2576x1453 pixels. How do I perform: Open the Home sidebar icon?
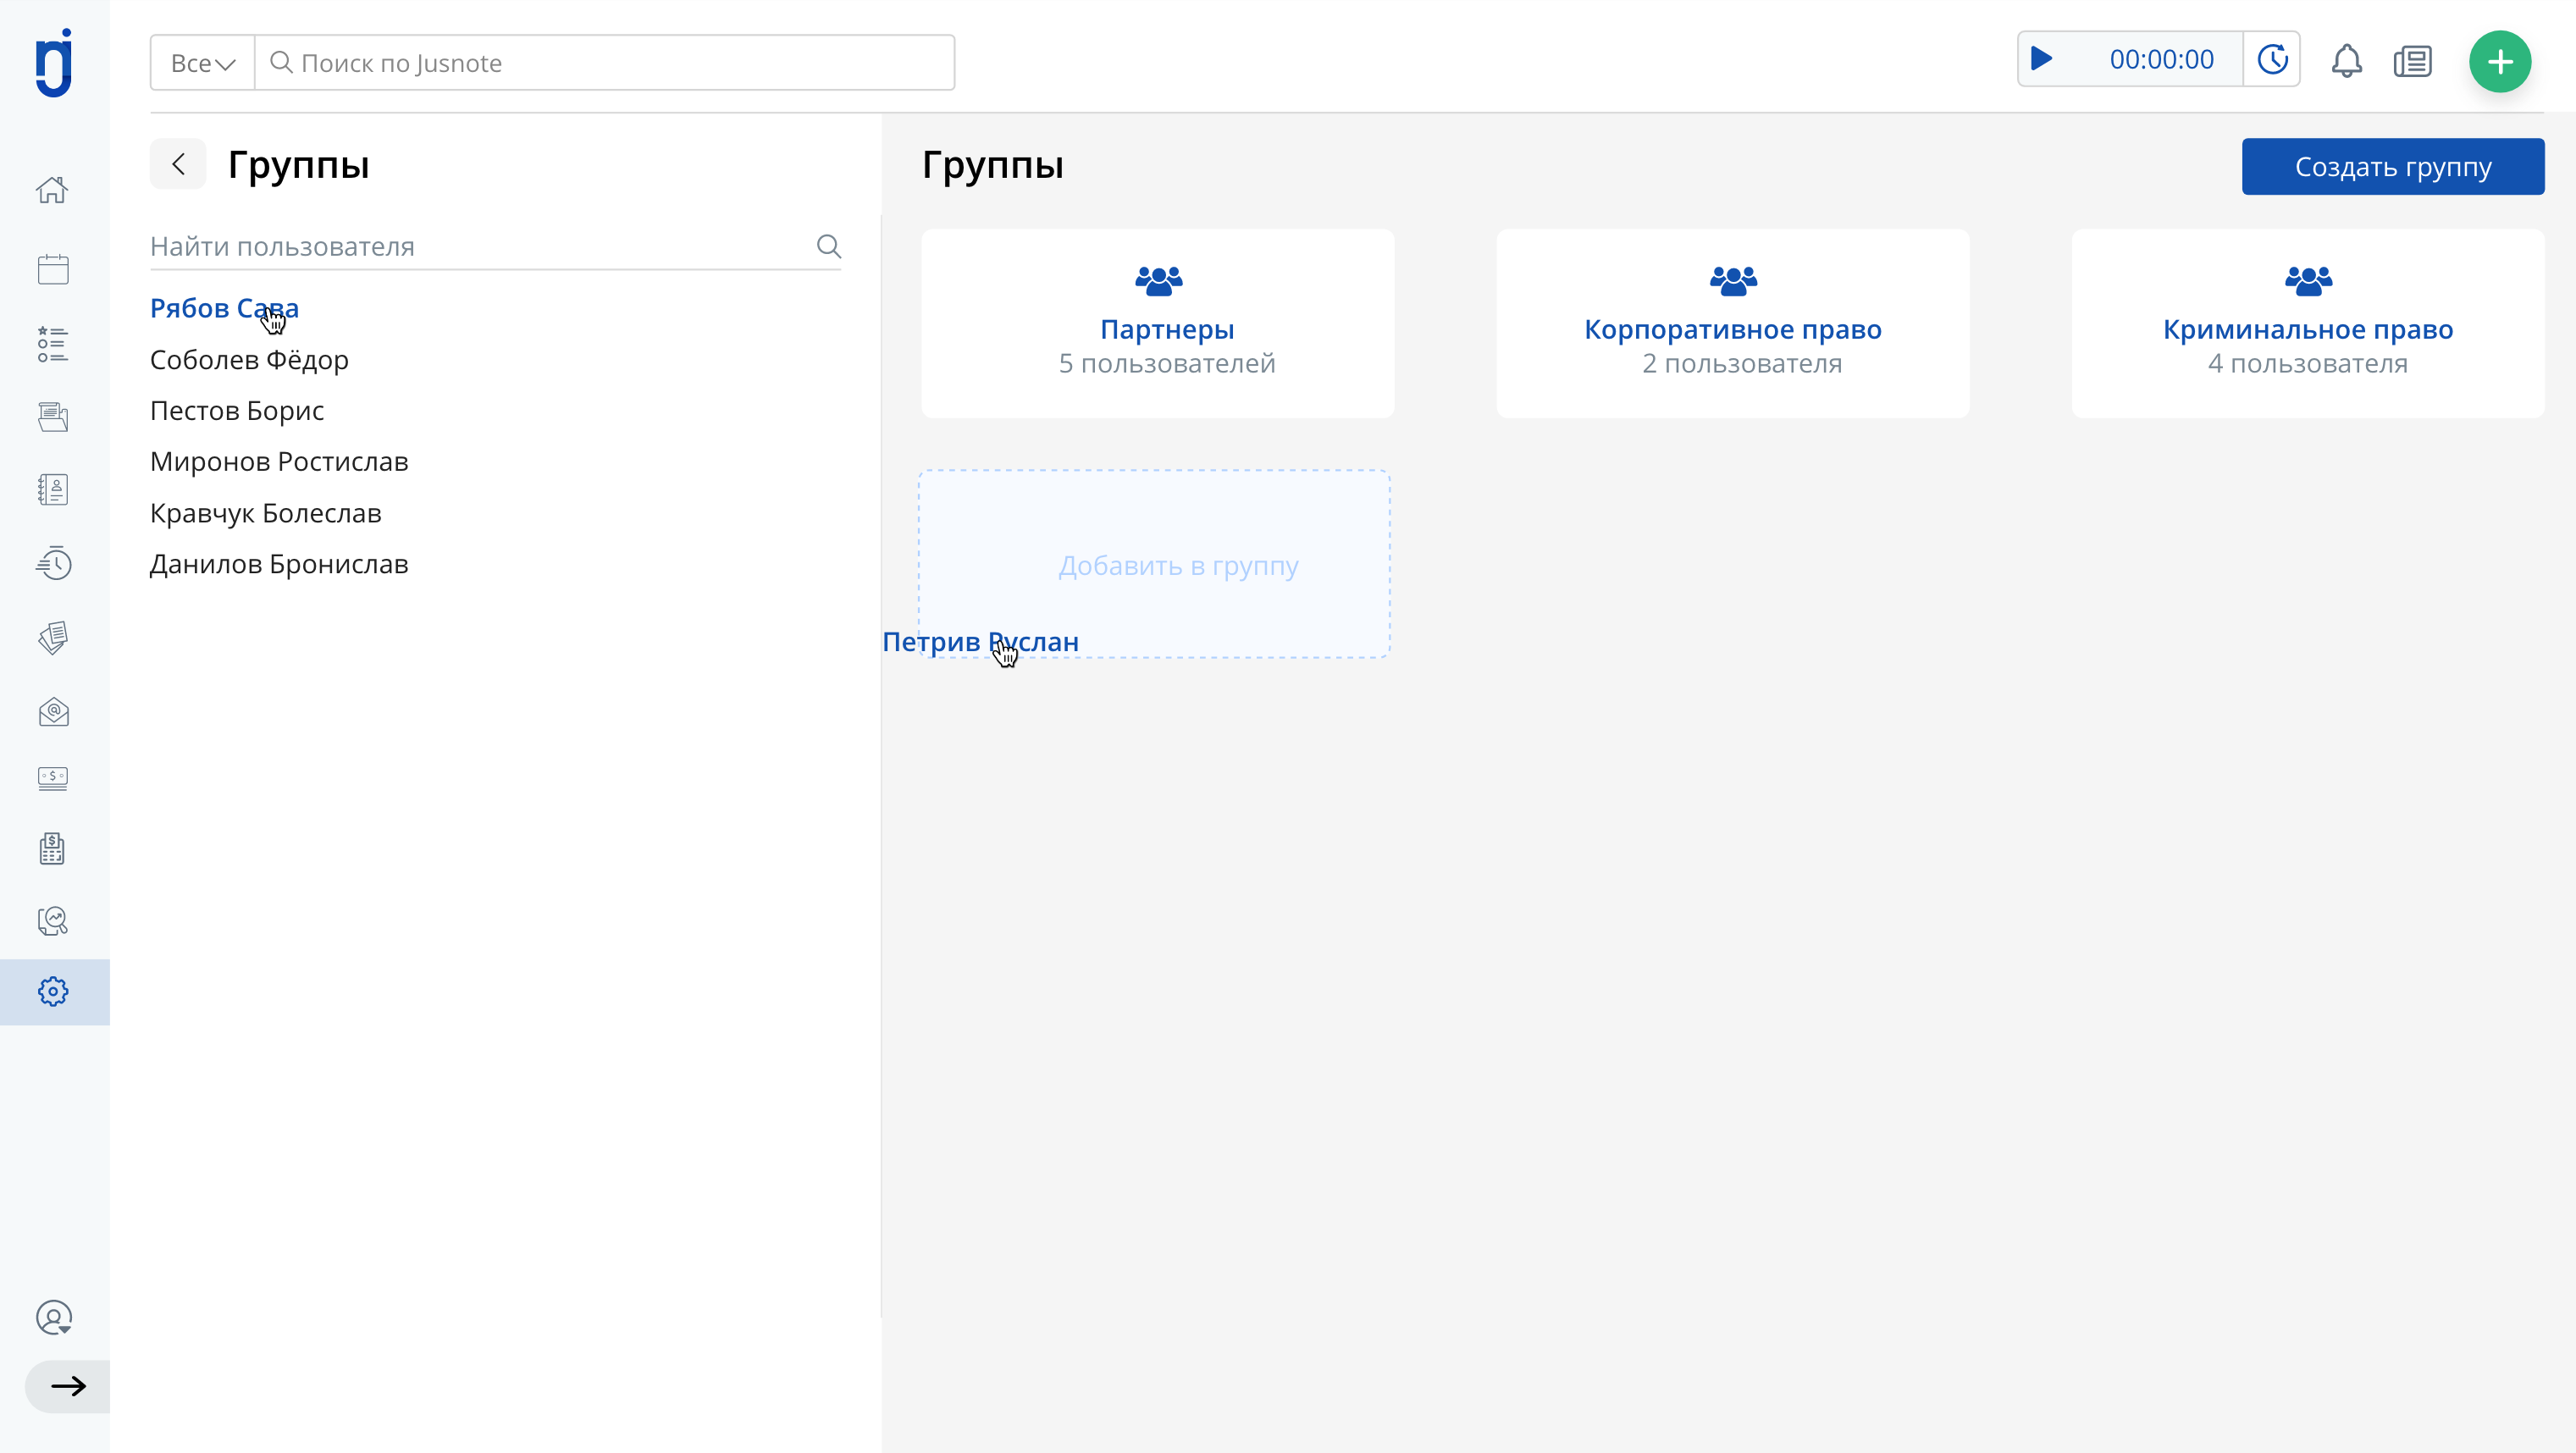[x=53, y=190]
